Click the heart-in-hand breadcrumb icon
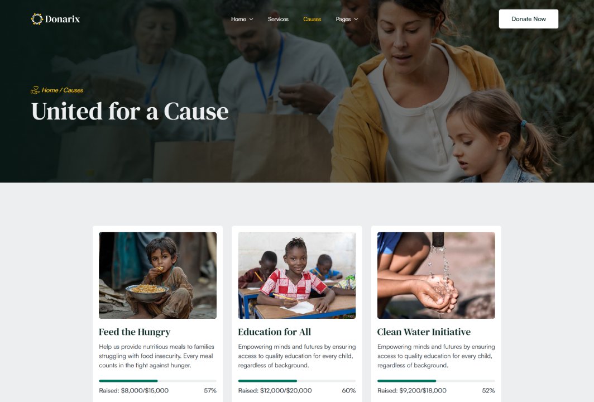Screen dimensions: 594x402 35,90
